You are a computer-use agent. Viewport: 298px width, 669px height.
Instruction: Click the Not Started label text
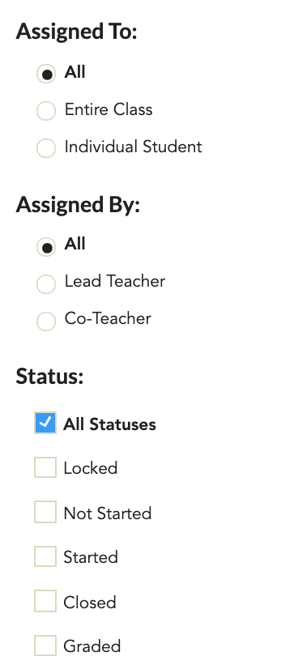[x=108, y=513]
